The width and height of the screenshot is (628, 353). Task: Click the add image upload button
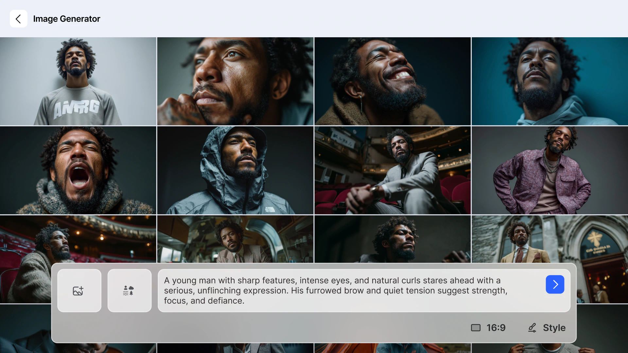(x=79, y=291)
